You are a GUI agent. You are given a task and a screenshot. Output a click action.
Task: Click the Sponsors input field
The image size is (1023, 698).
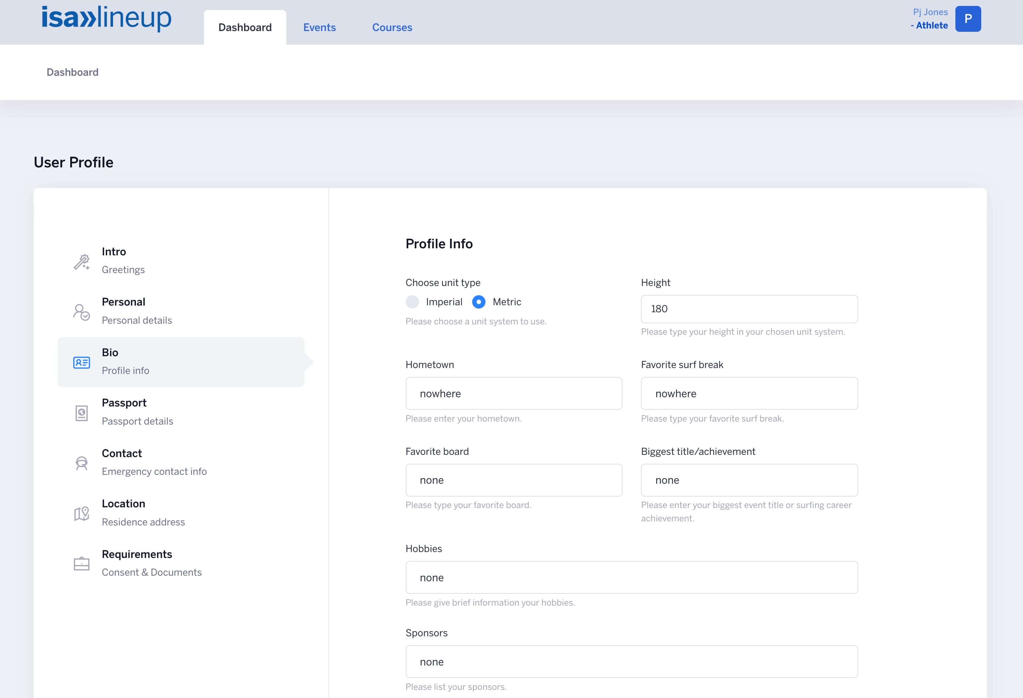[632, 661]
